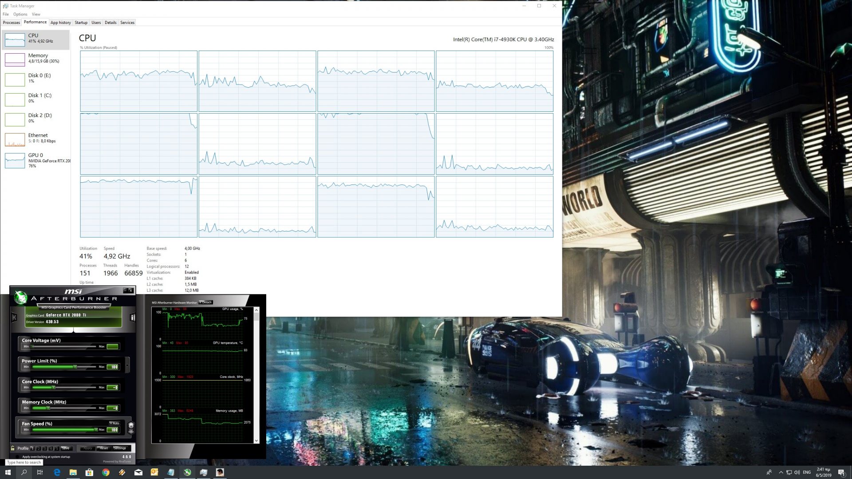Toggle apply overclocking at system startup
The height and width of the screenshot is (479, 852).
[18, 456]
